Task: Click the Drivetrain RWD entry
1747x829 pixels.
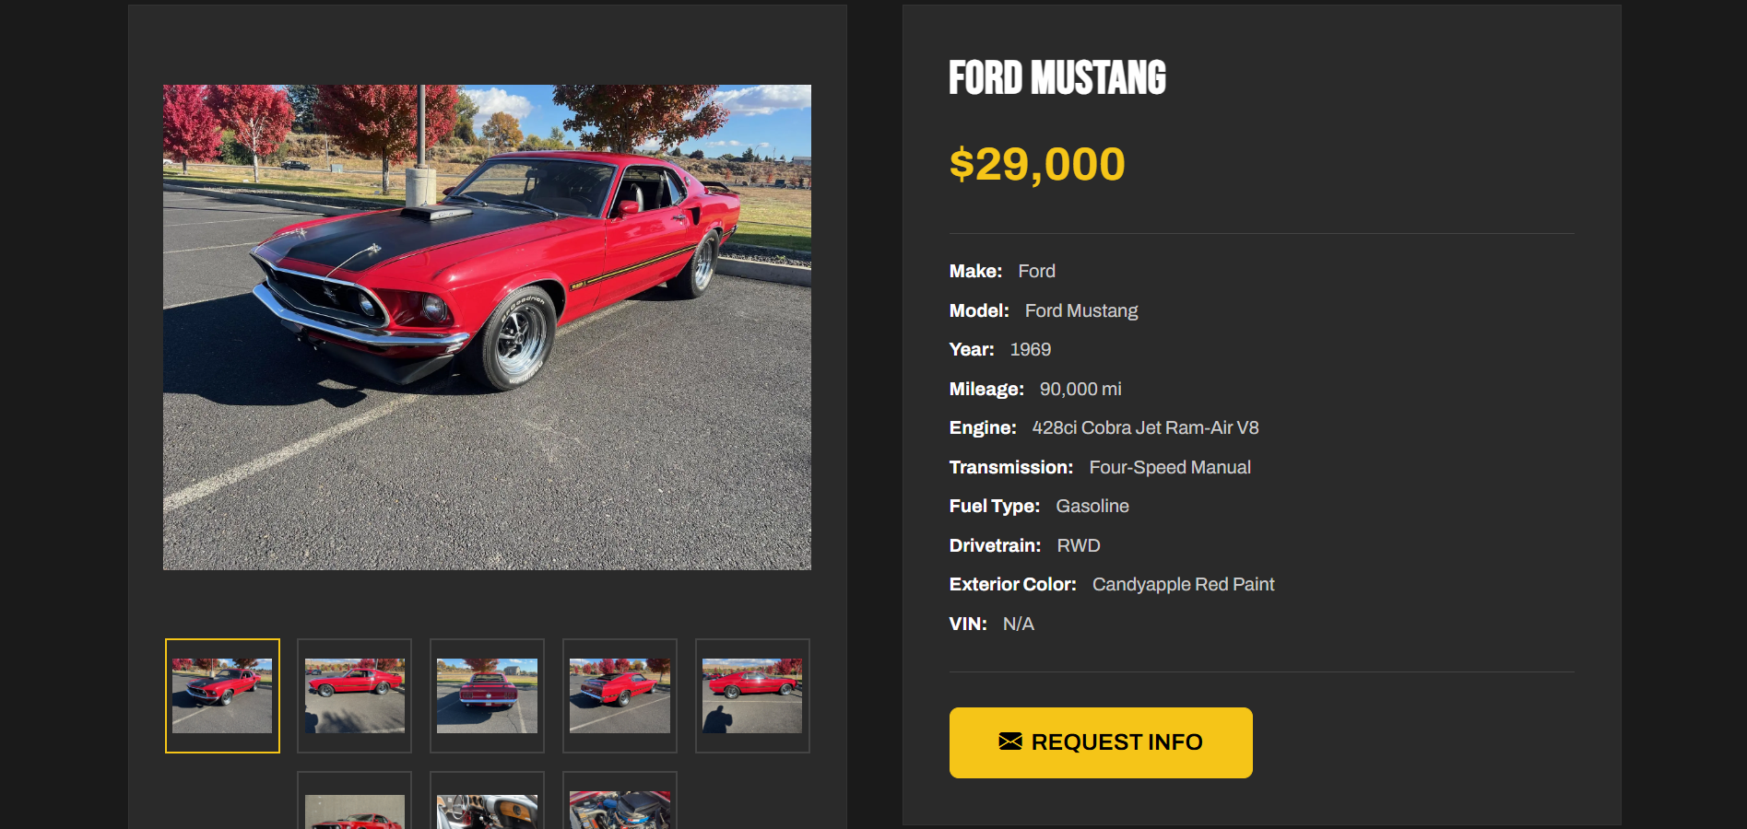Action: click(x=1025, y=545)
